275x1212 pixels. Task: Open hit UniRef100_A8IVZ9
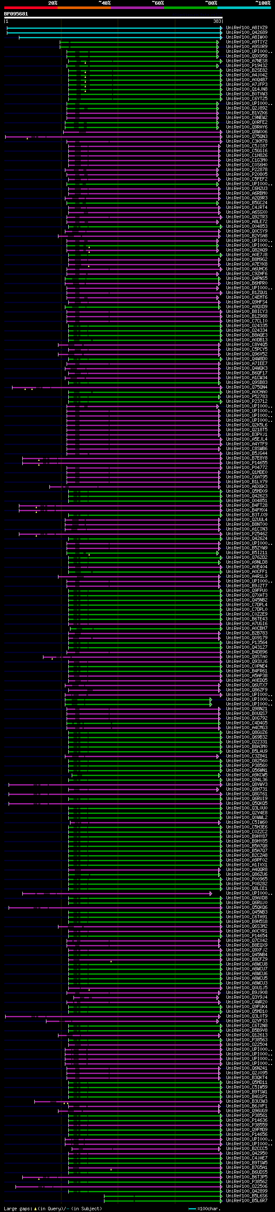[247, 28]
